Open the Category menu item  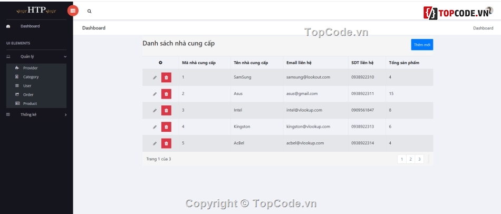click(x=31, y=77)
